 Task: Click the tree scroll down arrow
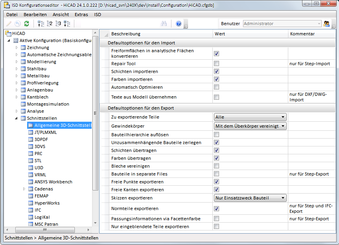[95, 223]
